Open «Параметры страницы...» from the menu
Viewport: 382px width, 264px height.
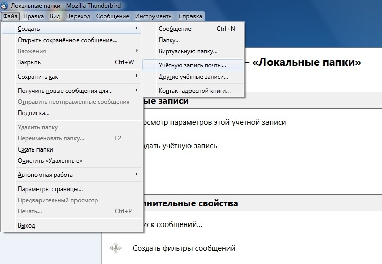[x=50, y=189]
